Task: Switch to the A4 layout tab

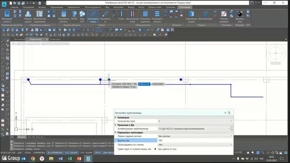Action: 29,137
